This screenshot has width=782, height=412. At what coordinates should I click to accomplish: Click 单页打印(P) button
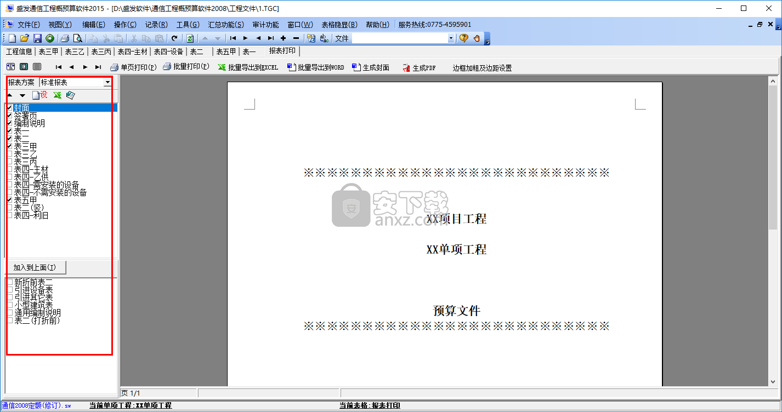click(133, 67)
